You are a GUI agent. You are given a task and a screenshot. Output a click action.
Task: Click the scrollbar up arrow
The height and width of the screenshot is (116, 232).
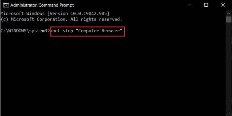click(x=229, y=13)
